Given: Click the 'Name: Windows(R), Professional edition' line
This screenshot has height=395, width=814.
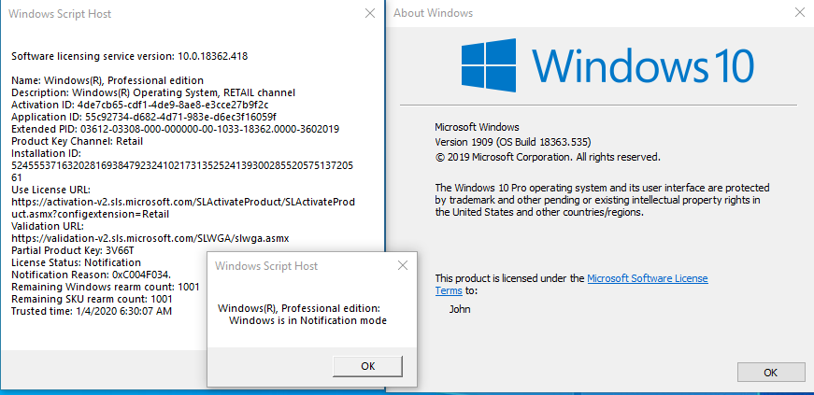Looking at the screenshot, I should pos(107,80).
